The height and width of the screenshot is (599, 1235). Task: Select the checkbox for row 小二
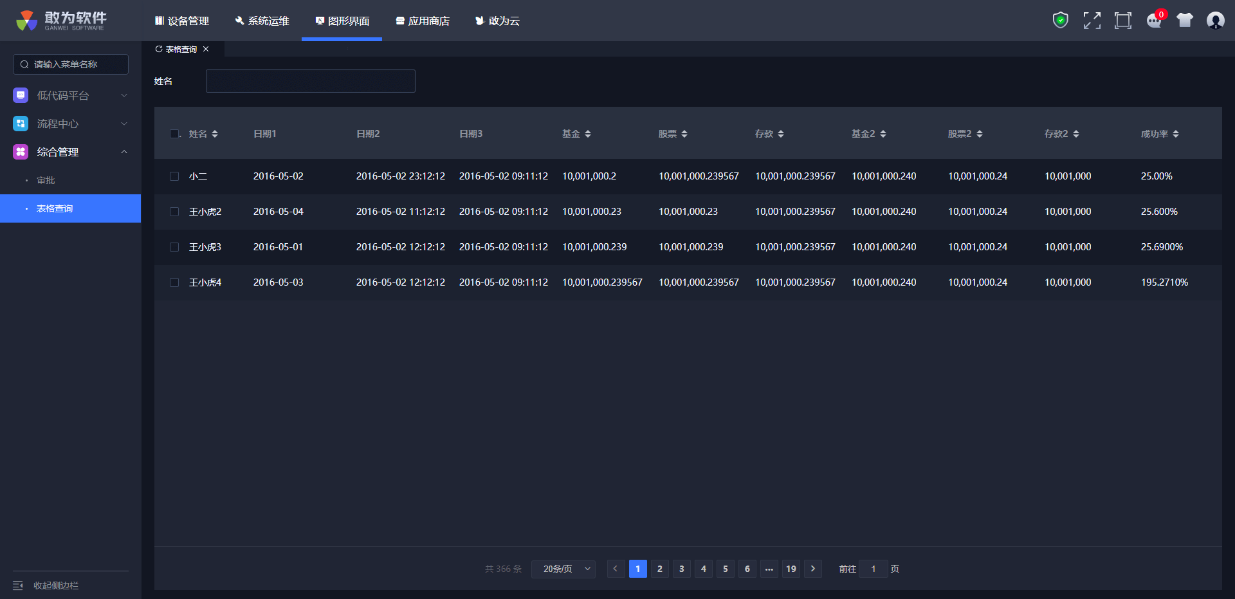tap(174, 176)
